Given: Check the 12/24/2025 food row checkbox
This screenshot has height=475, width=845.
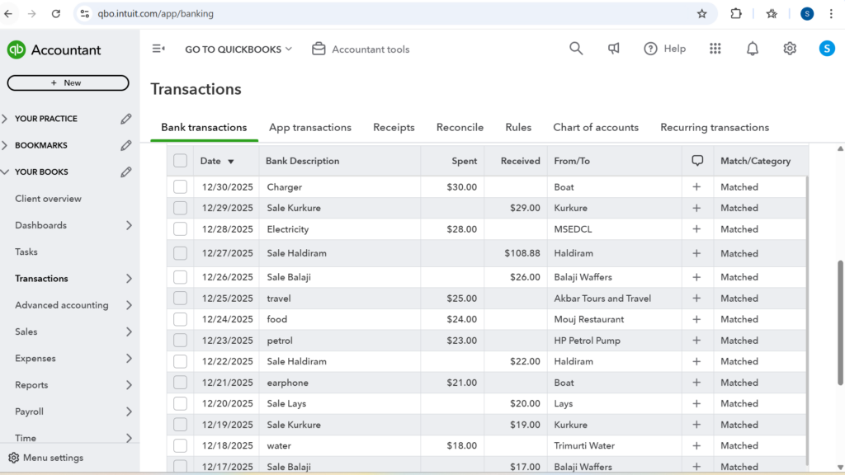Looking at the screenshot, I should [x=180, y=319].
